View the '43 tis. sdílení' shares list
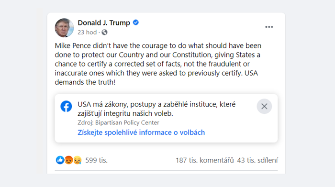 click(257, 160)
